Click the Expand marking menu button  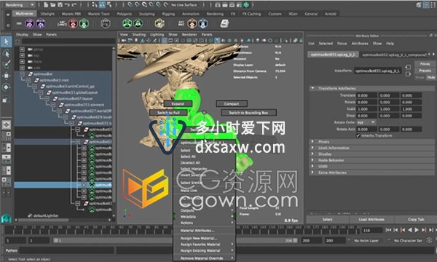pos(178,103)
